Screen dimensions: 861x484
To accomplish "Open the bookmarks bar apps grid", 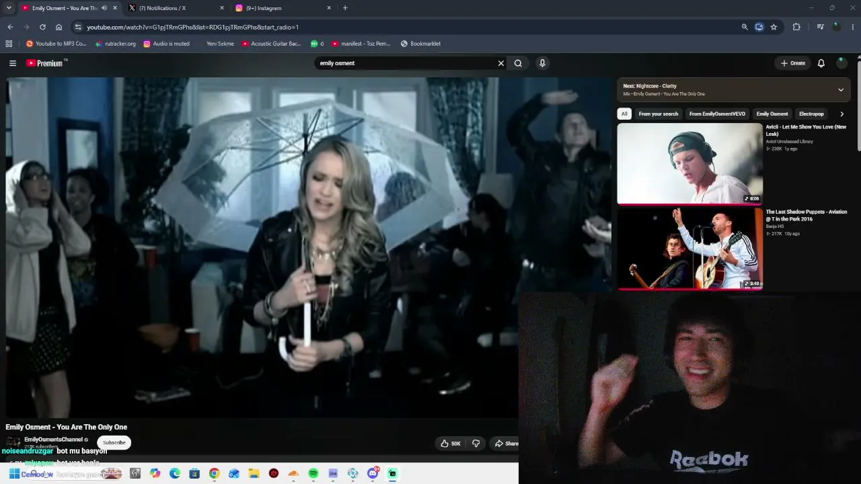I will click(9, 44).
